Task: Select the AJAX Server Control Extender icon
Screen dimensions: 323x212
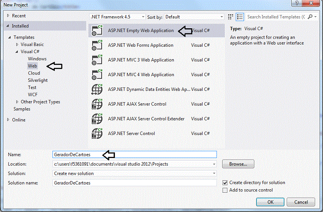Action: pyautogui.click(x=97, y=119)
